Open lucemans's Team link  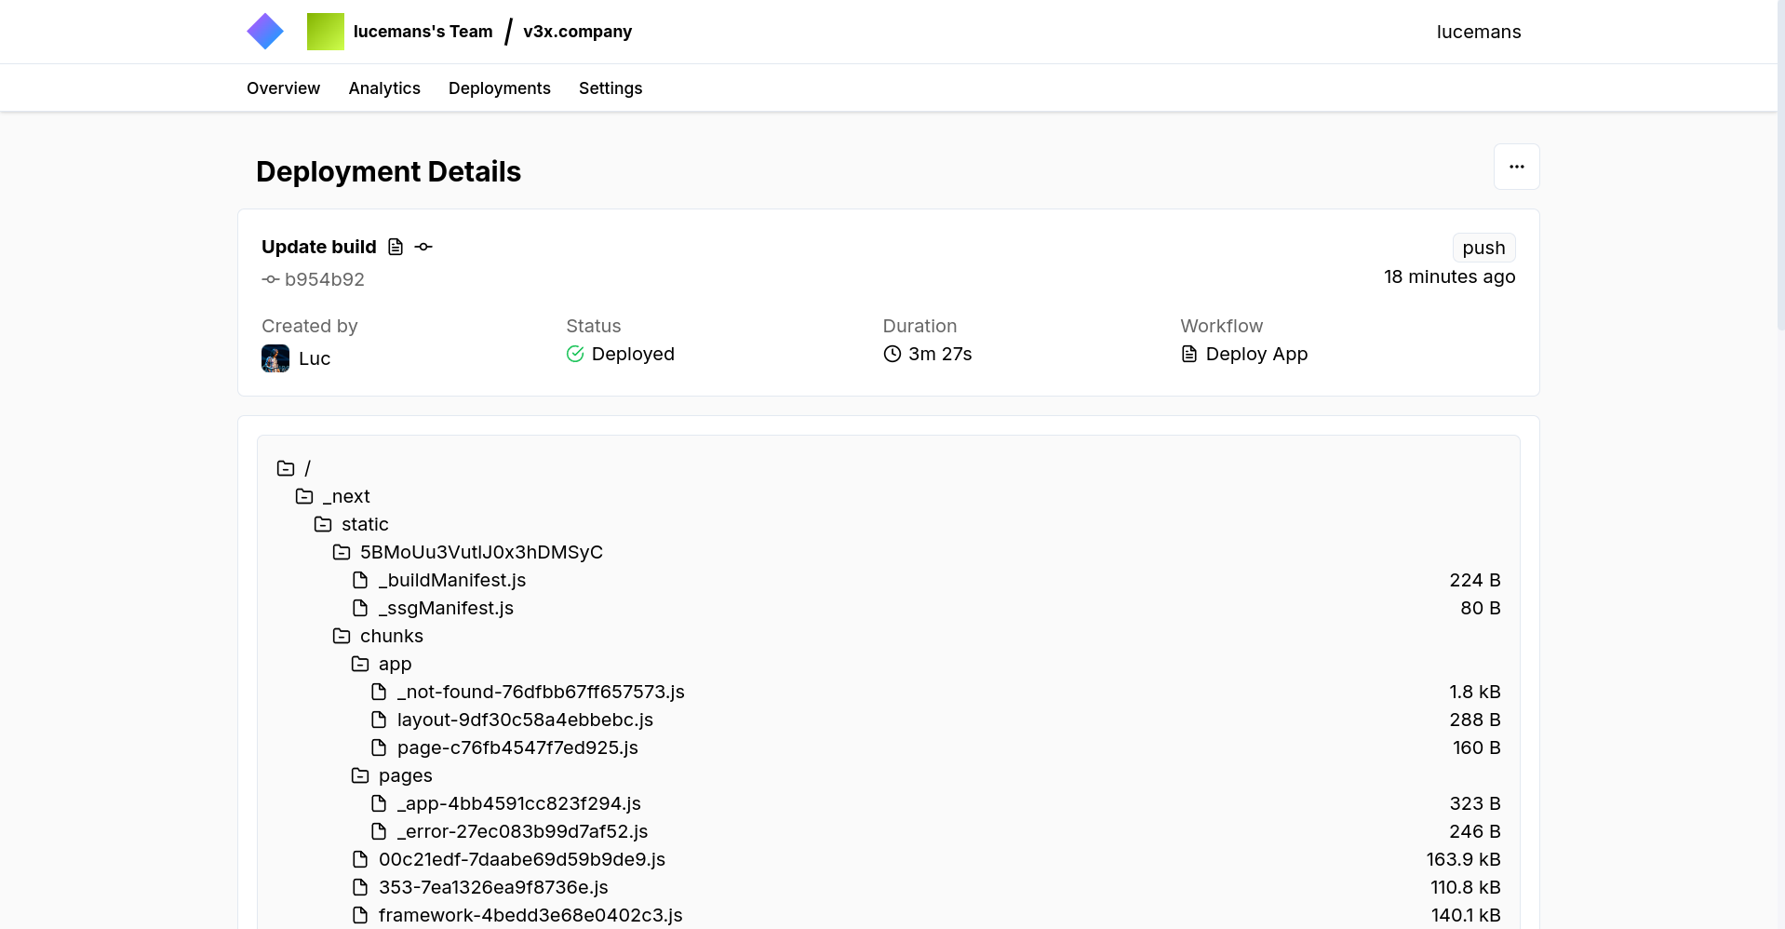pyautogui.click(x=423, y=32)
